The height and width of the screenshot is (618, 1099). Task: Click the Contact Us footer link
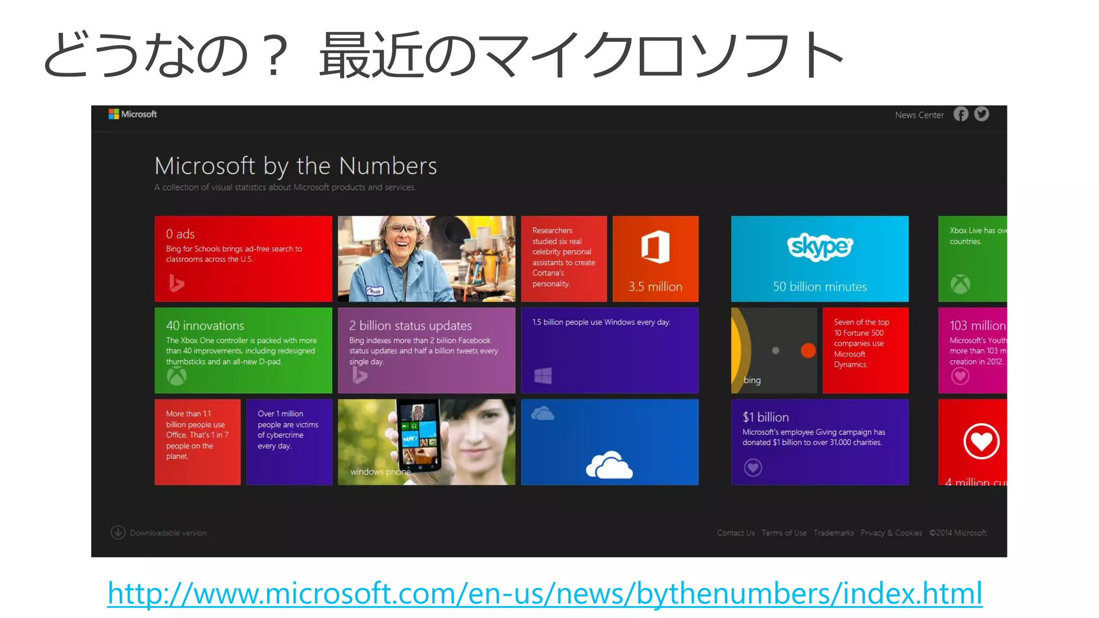pos(735,533)
